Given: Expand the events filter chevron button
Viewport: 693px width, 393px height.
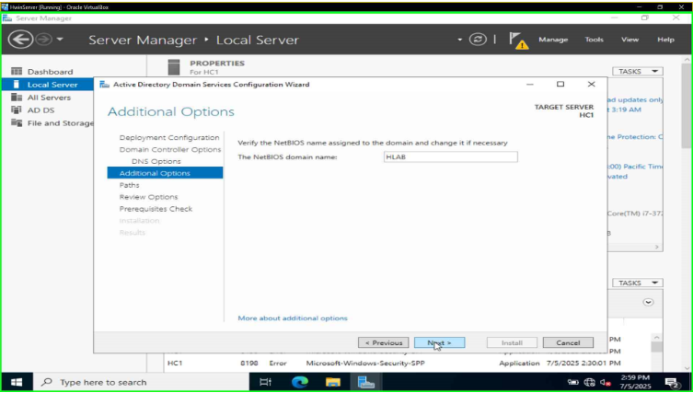Looking at the screenshot, I should [x=648, y=303].
